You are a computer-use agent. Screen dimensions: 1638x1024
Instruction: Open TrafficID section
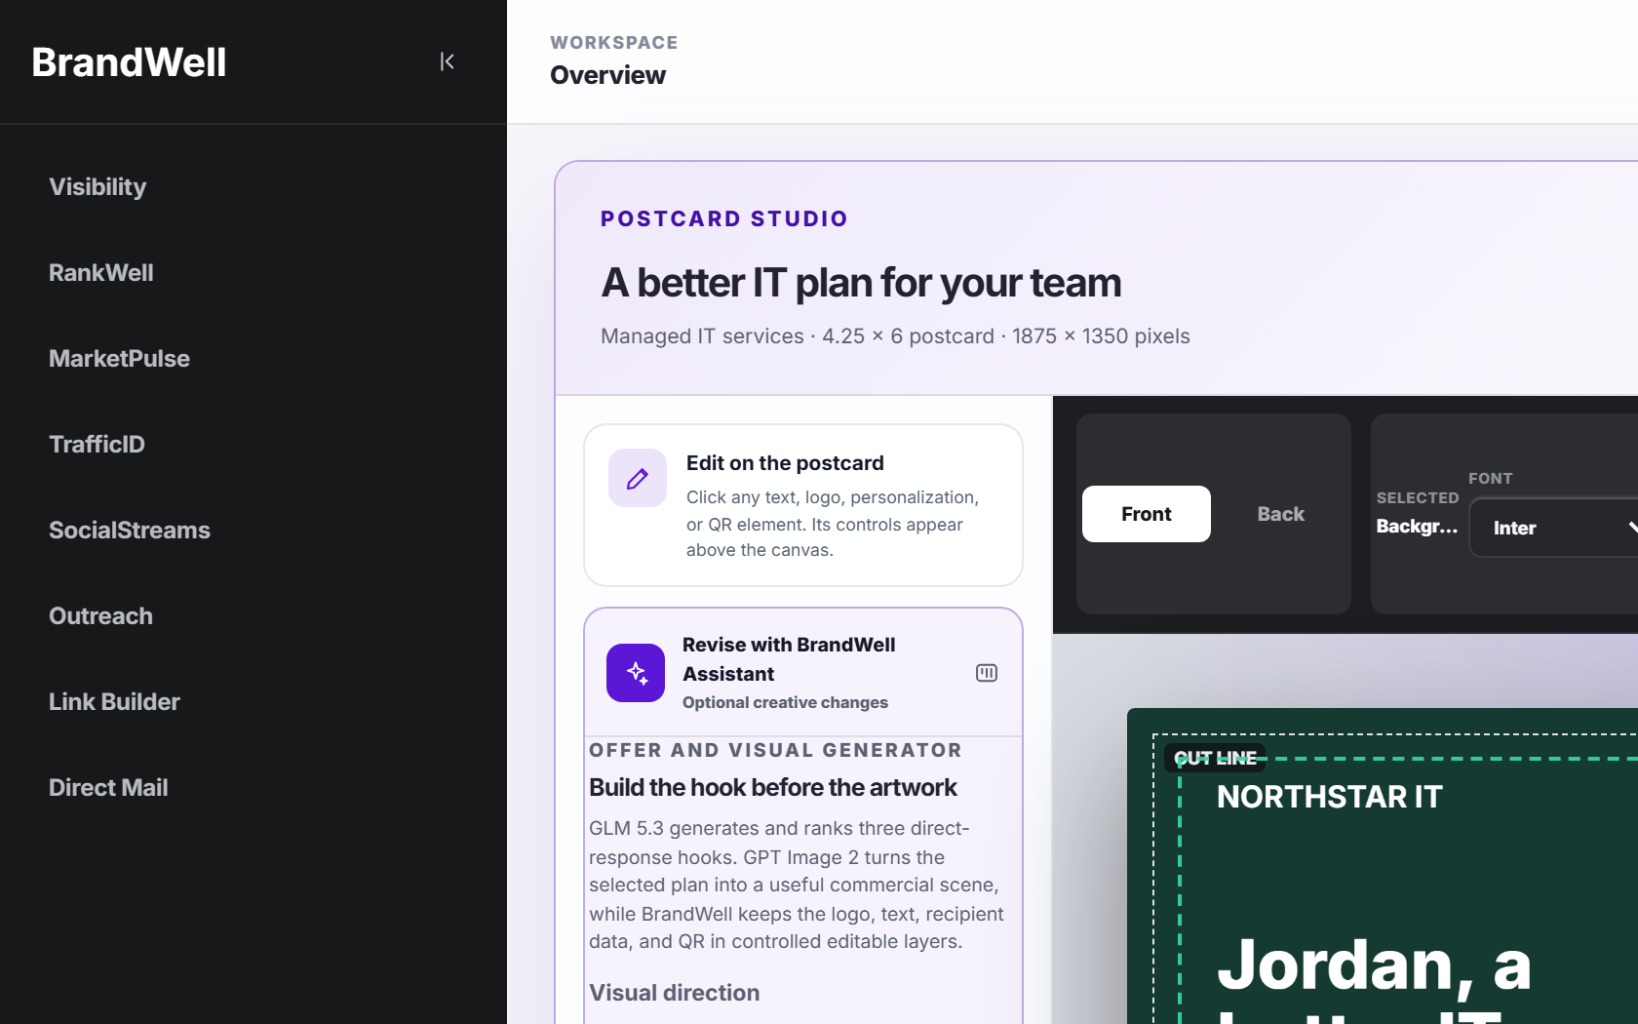(97, 445)
